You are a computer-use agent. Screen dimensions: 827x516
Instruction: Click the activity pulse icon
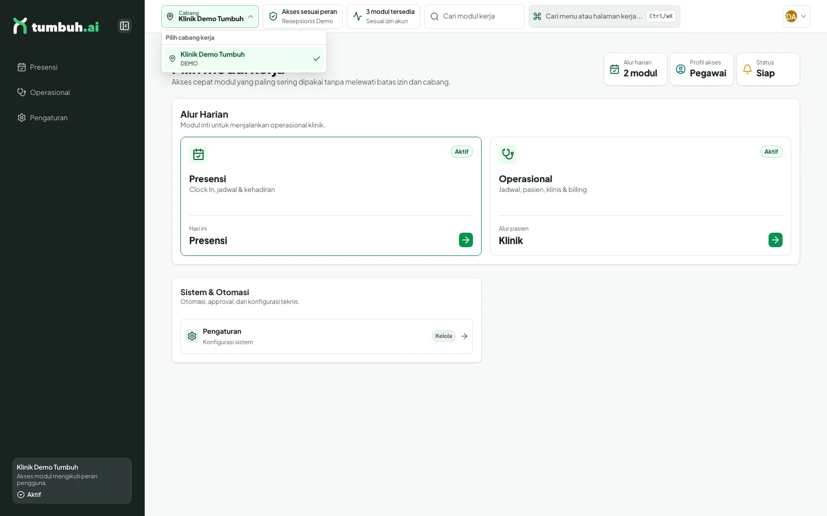coord(357,17)
